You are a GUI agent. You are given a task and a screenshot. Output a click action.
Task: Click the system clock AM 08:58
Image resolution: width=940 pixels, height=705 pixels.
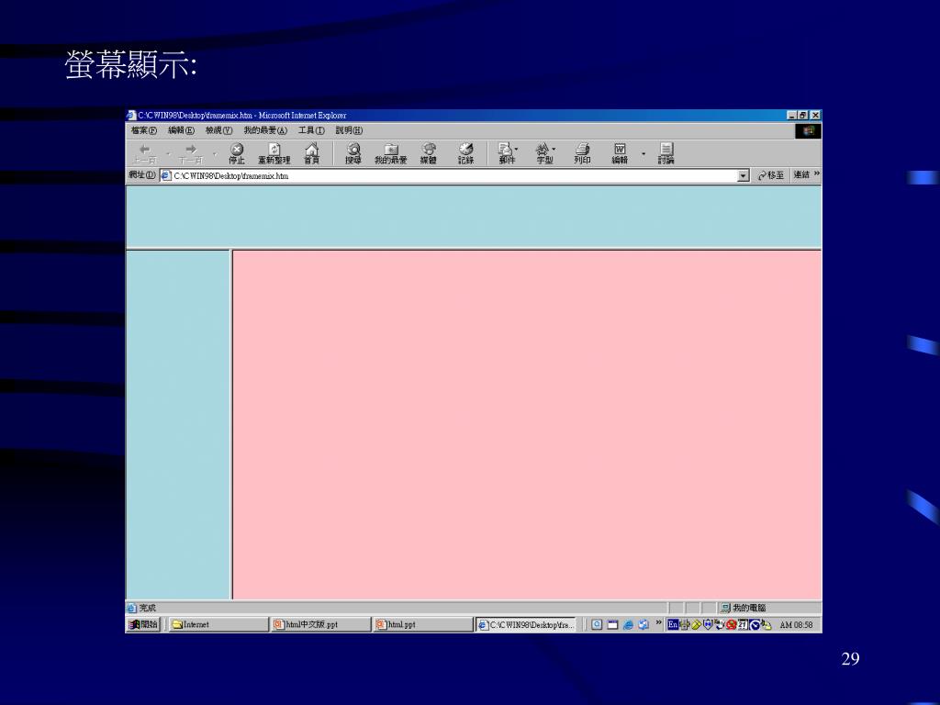[x=796, y=624]
